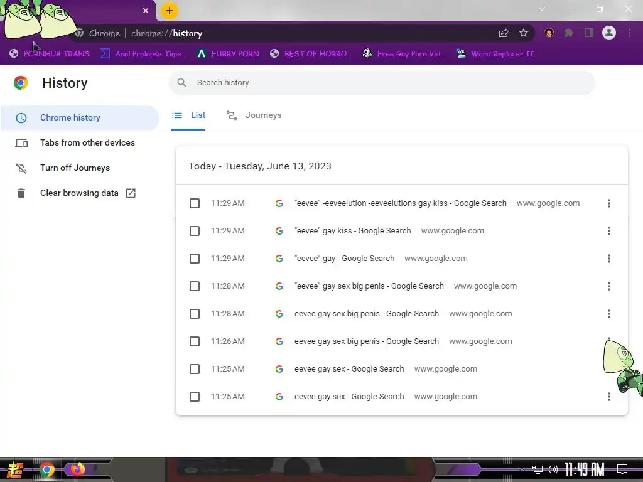
Task: Click the volume speaker icon in tray
Action: click(553, 469)
